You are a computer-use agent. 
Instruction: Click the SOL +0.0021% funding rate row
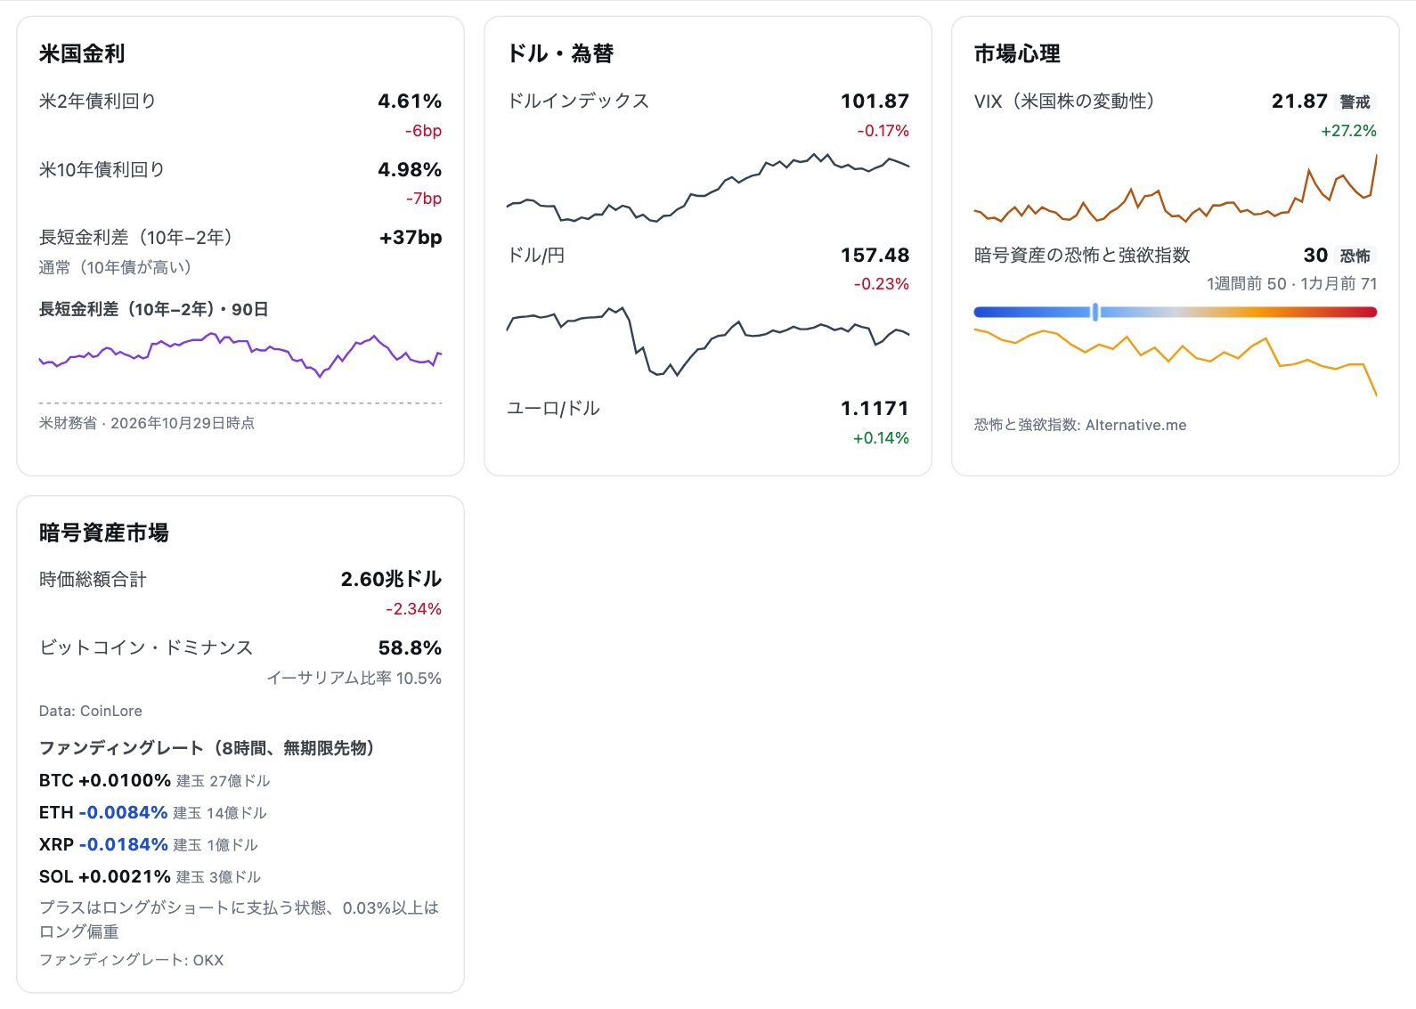[150, 876]
